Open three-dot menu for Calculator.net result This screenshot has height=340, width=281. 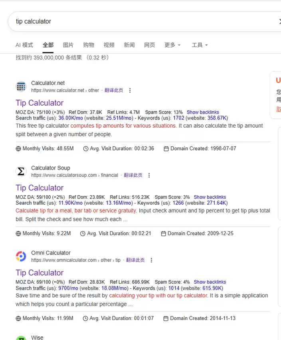click(x=130, y=90)
